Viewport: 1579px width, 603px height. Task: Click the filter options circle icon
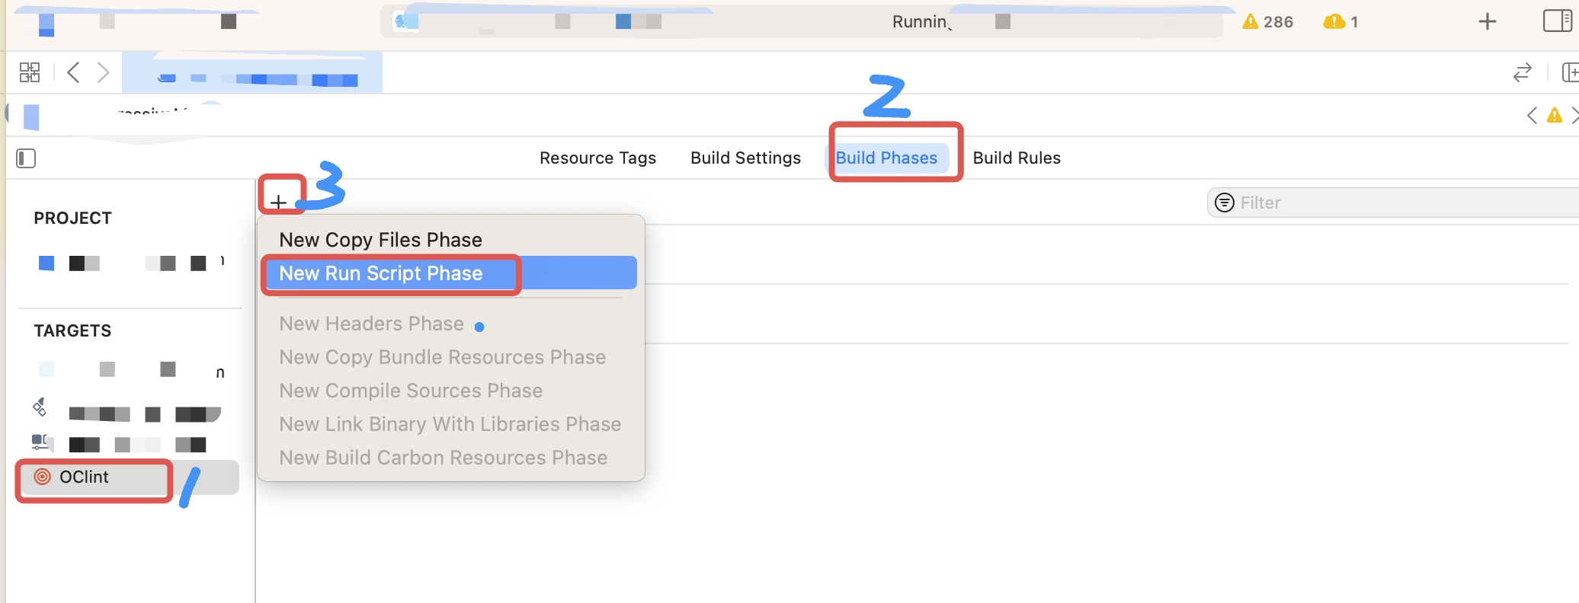pyautogui.click(x=1224, y=203)
